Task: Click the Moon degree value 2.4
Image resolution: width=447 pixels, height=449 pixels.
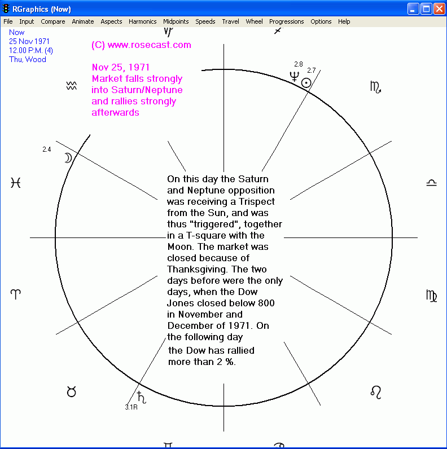Action: pyautogui.click(x=47, y=149)
